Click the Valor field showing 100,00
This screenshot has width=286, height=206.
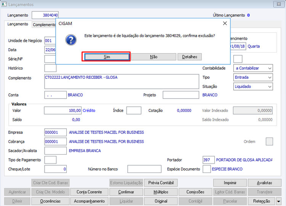coord(63,110)
